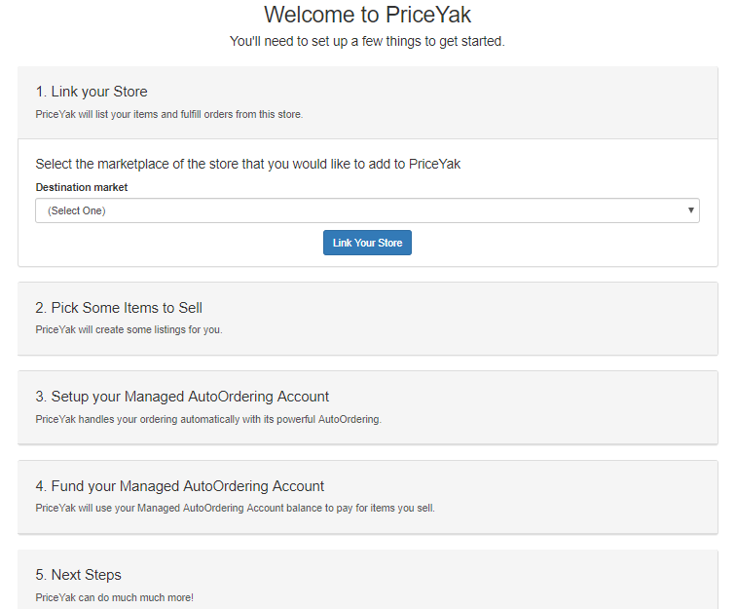This screenshot has height=609, width=736.
Task: Click "PriceYak will create some listings" description
Action: [x=129, y=330]
